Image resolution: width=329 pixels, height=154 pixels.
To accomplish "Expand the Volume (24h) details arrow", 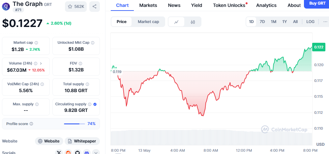I will click(x=41, y=64).
